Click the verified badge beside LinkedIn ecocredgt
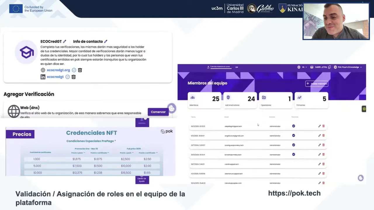The width and height of the screenshot is (374, 210). pyautogui.click(x=67, y=77)
